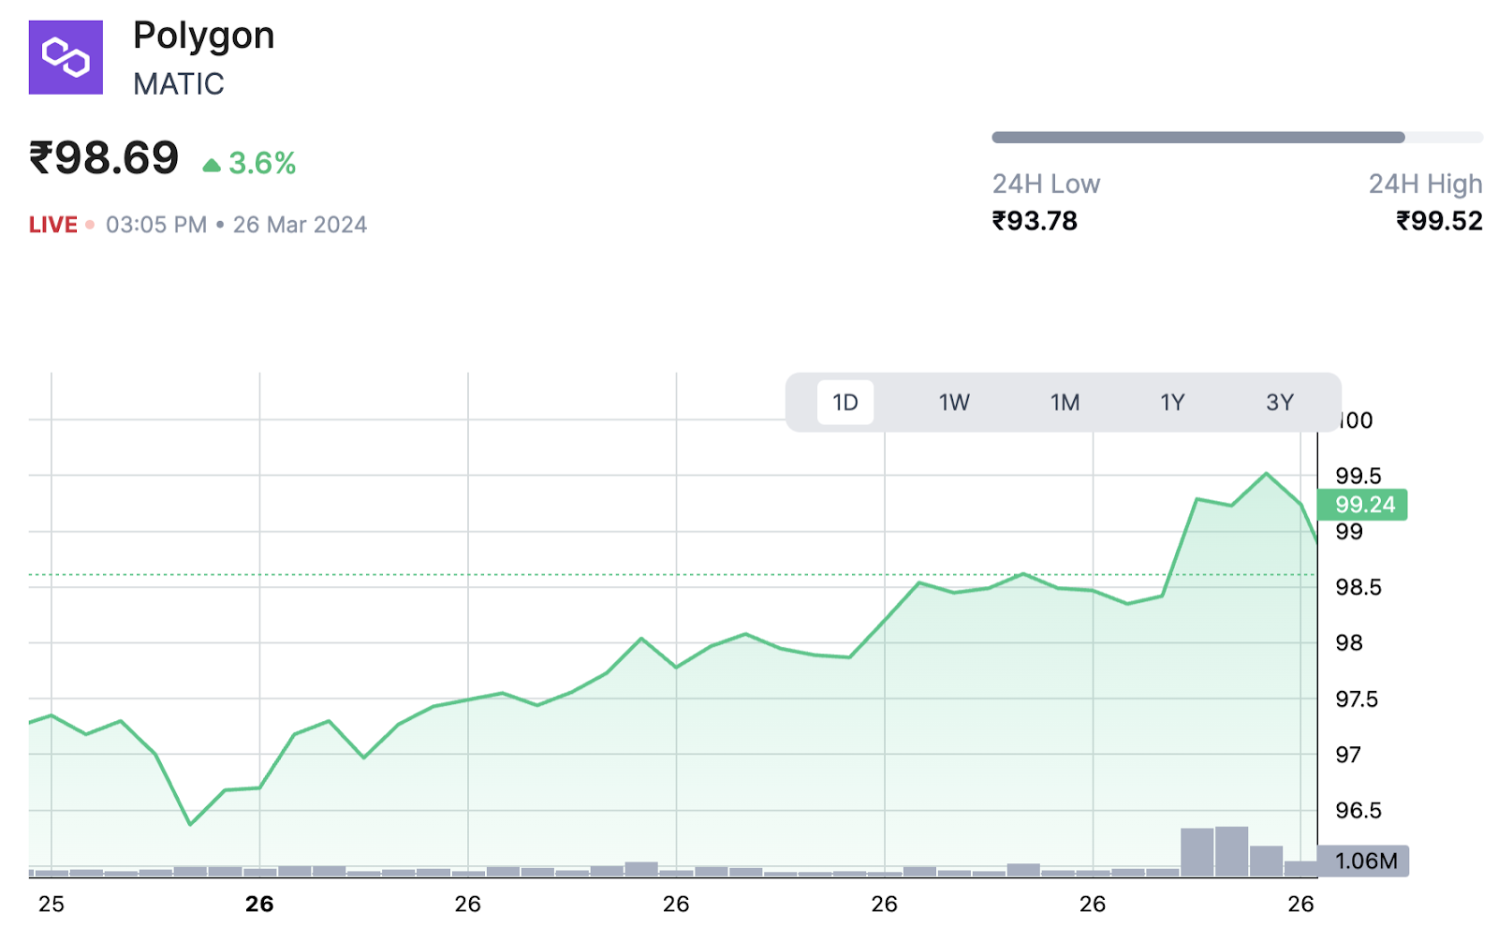Click the red LIVE status dot
The height and width of the screenshot is (942, 1498).
(x=90, y=225)
